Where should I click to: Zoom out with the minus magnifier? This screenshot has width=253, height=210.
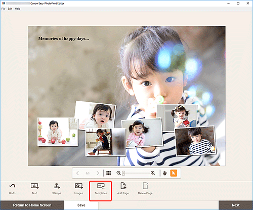click(x=118, y=173)
